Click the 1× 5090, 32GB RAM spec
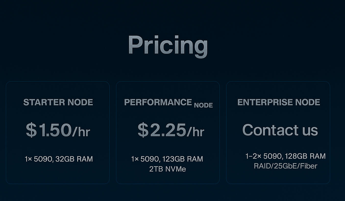 [59, 159]
